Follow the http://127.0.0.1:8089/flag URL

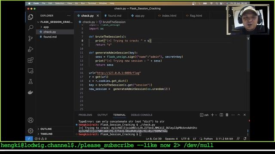(119, 73)
